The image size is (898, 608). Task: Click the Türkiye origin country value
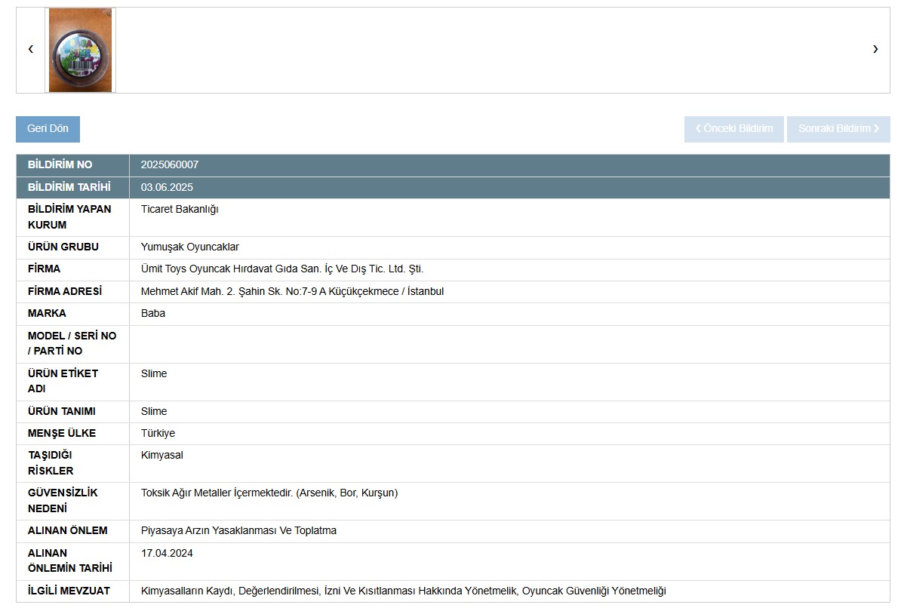[158, 434]
